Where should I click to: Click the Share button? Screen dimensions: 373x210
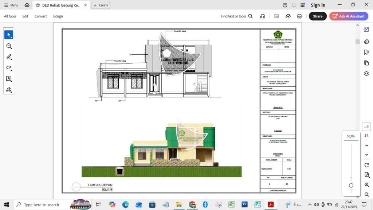click(x=318, y=16)
